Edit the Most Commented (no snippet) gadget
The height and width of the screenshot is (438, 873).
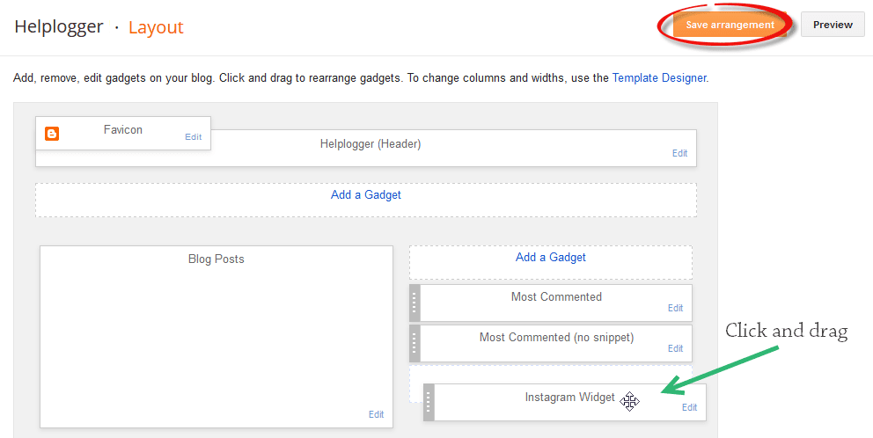(x=675, y=348)
